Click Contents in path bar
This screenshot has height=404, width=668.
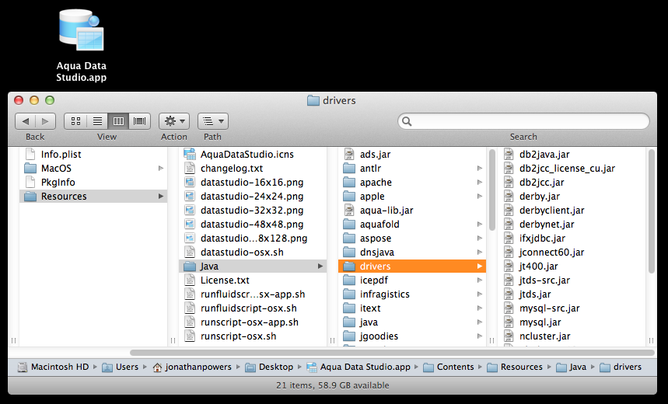tap(449, 367)
